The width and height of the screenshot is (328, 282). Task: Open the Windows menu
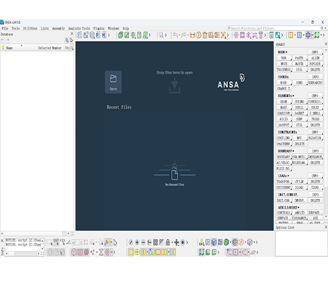(x=114, y=28)
